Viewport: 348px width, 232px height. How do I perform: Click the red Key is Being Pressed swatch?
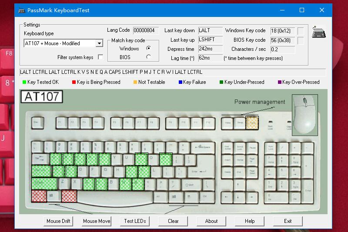(74, 82)
